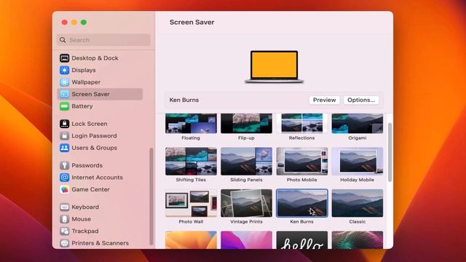466x262 pixels.
Task: Open Trackpad via its icon
Action: (x=65, y=231)
